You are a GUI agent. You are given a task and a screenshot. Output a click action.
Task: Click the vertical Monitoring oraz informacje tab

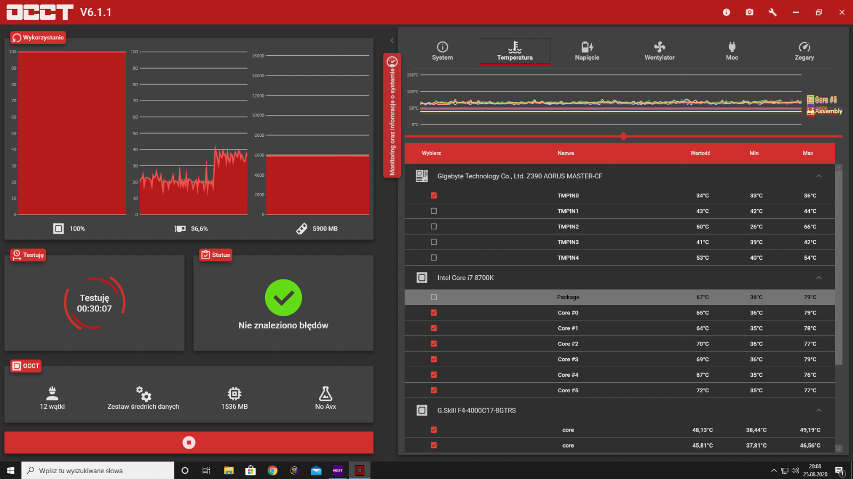392,115
